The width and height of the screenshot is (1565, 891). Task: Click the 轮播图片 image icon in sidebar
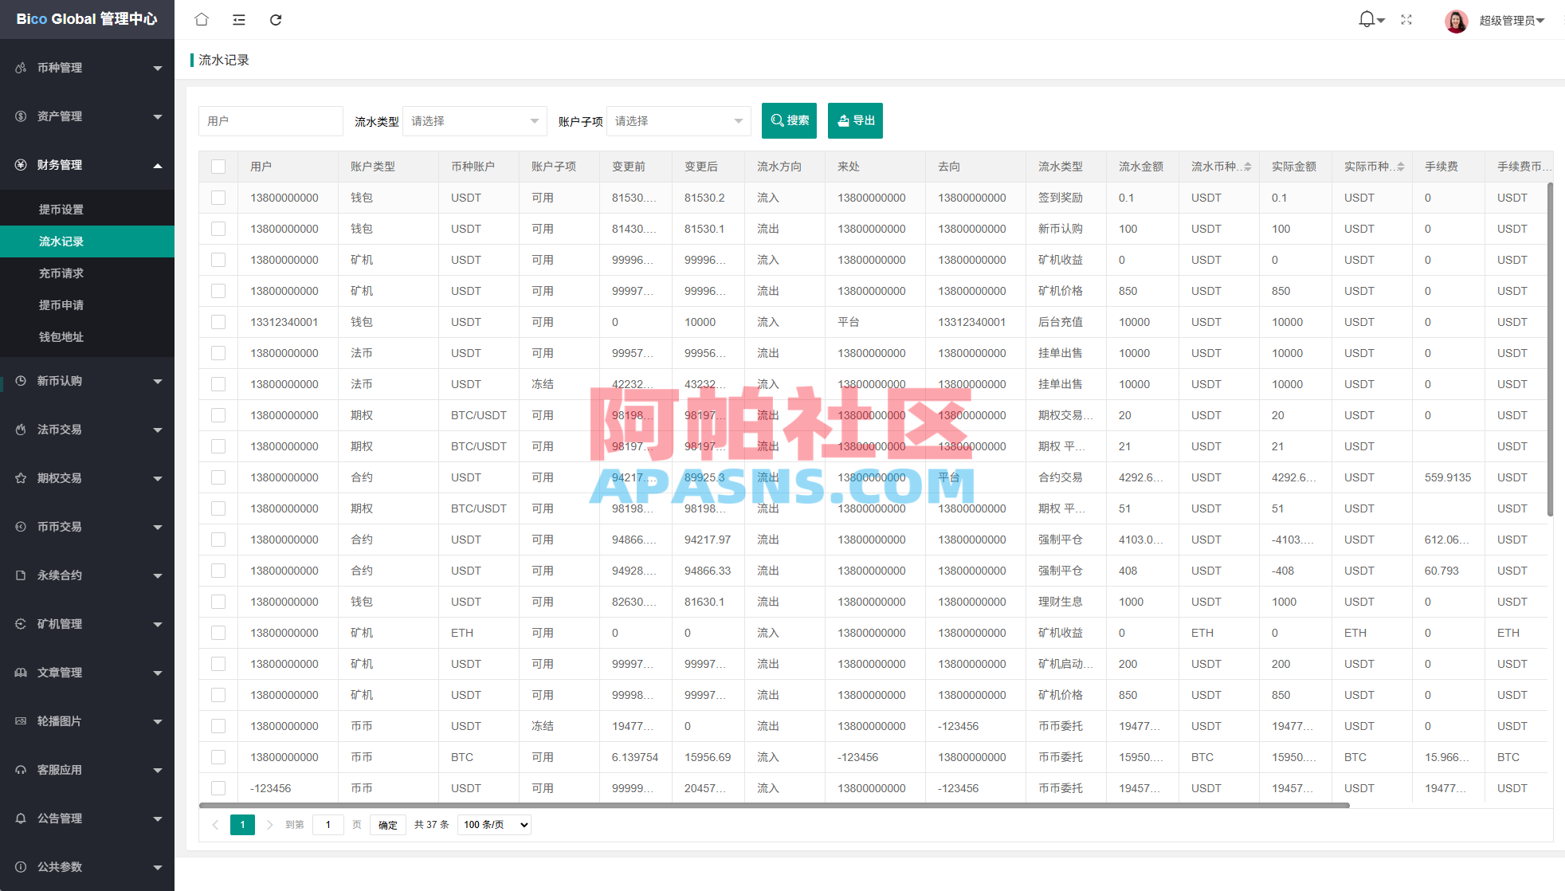click(21, 720)
